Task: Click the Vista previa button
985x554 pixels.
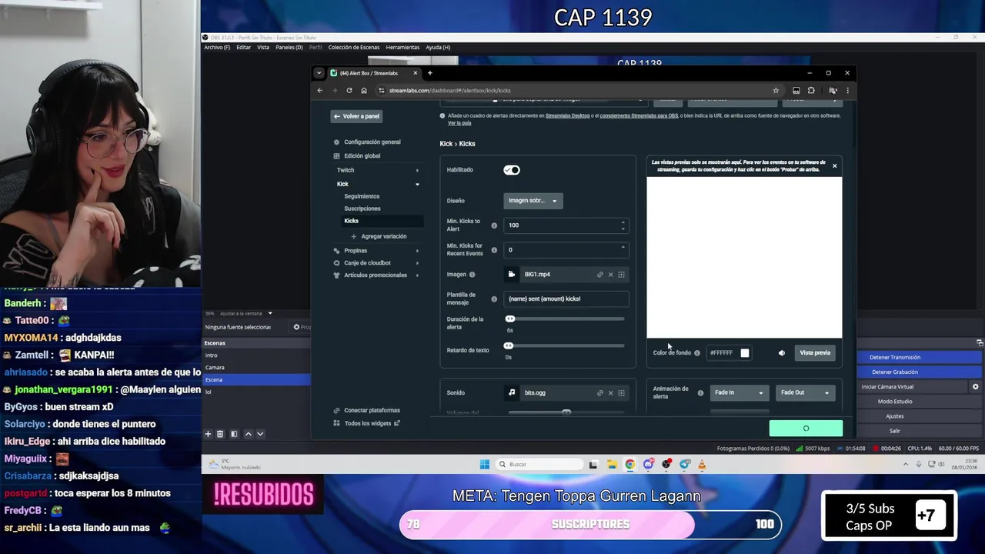Action: pyautogui.click(x=815, y=353)
